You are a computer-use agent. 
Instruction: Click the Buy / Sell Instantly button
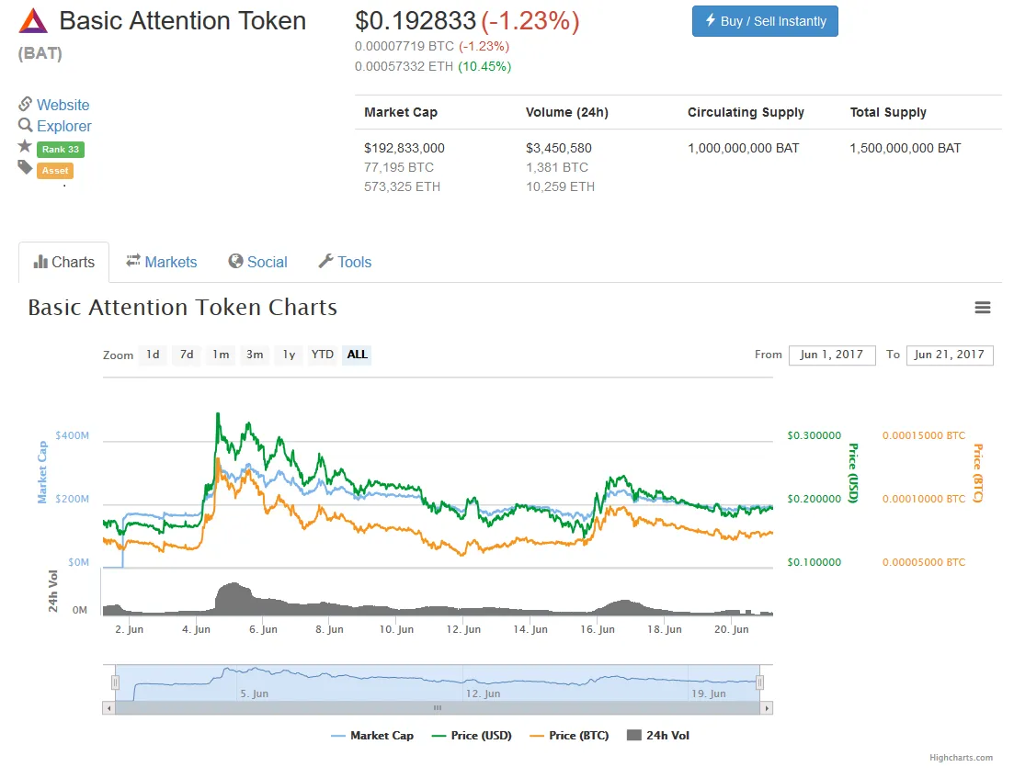765,21
